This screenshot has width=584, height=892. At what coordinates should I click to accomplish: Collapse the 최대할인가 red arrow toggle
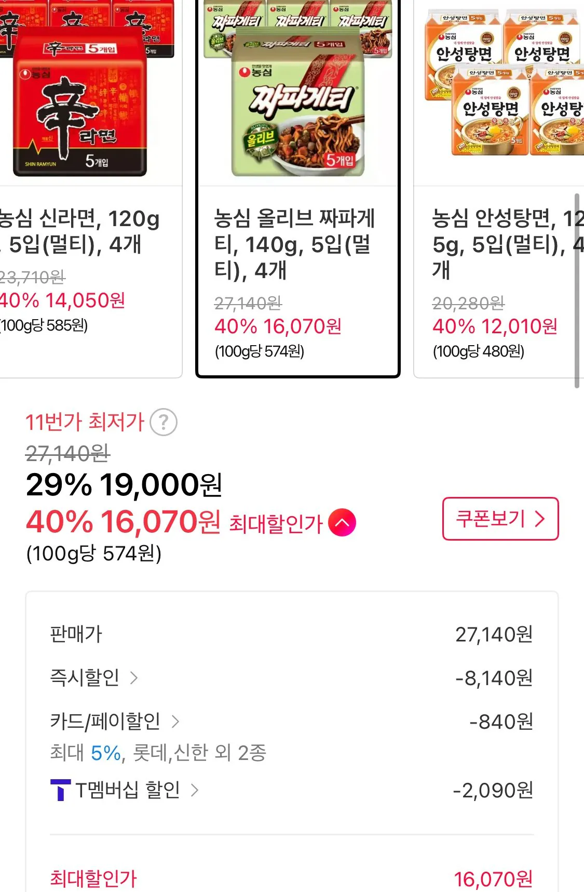[342, 522]
